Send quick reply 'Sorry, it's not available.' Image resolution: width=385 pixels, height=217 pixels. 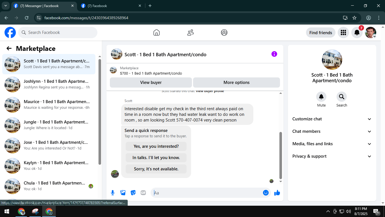[x=156, y=169]
